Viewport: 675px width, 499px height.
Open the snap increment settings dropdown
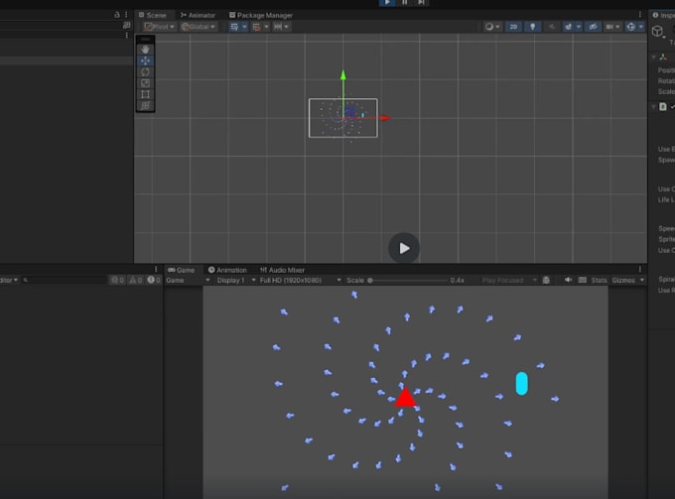(282, 27)
